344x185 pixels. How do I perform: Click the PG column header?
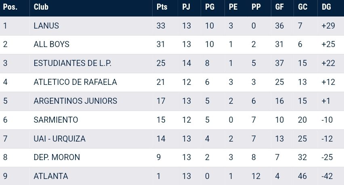click(210, 7)
